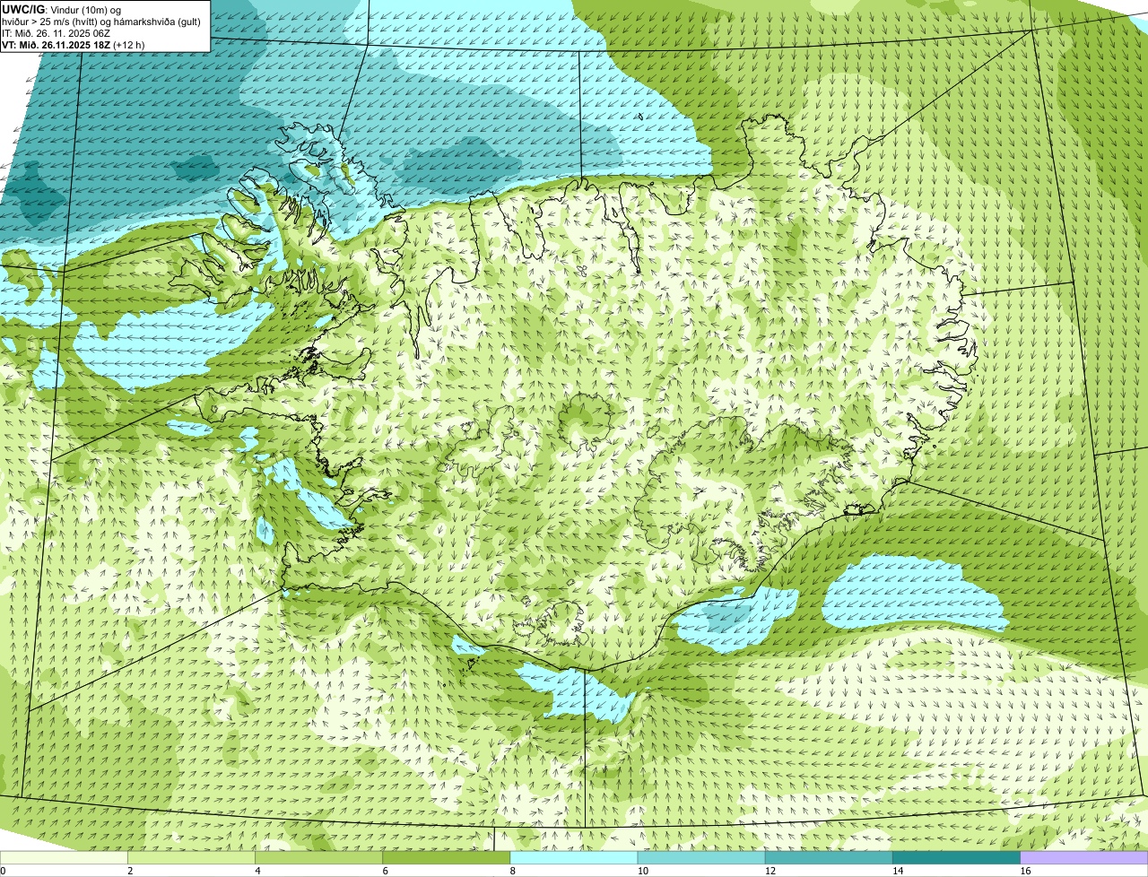Choose the dark teal swatch between 14 and 16
Viewport: 1148px width, 877px height.
[957, 858]
